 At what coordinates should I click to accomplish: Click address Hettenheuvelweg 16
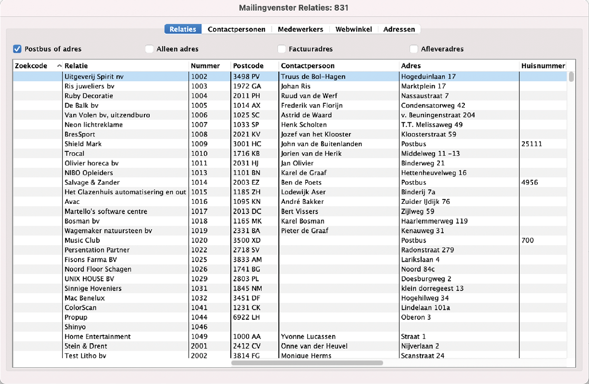pos(434,173)
